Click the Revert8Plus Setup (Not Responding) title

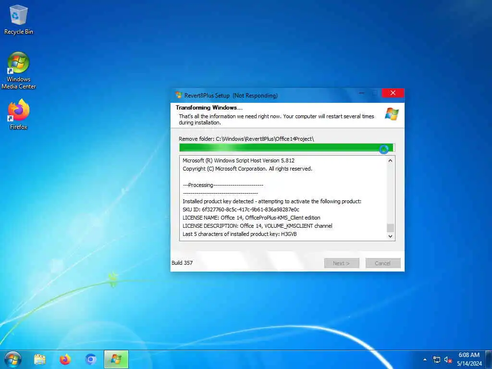coord(231,96)
